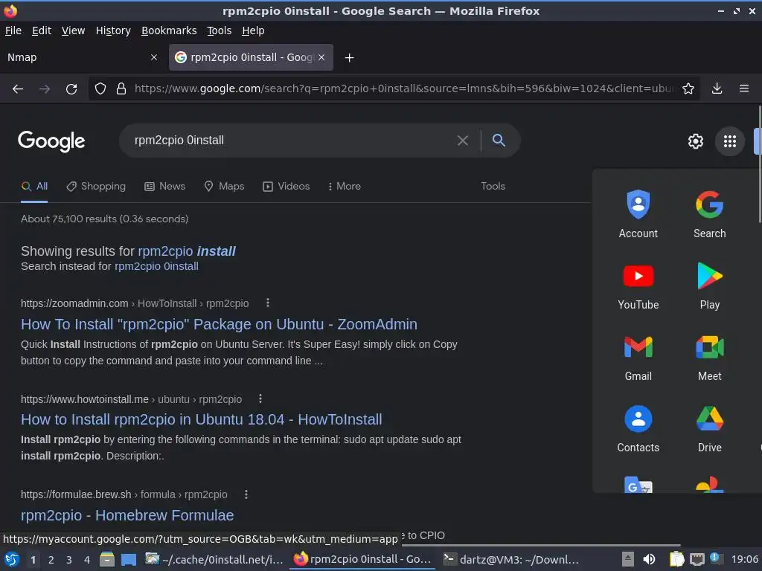Launch YouTube from apps panel
Image resolution: width=762 pixels, height=571 pixels.
[638, 286]
